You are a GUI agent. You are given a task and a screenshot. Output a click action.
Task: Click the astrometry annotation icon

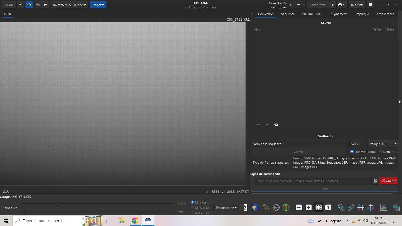(266, 208)
